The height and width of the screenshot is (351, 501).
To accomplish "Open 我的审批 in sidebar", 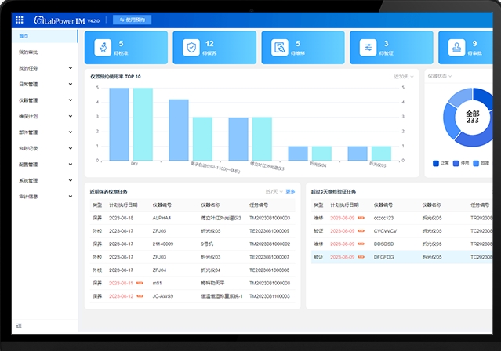I will click(45, 52).
